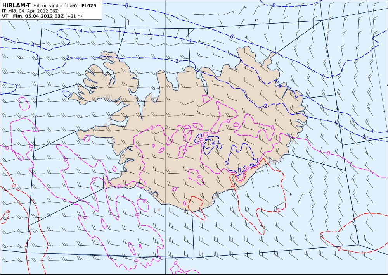Screen dimensions: 388x275
Task: Select the FL025 flight level label
Action: pyautogui.click(x=88, y=5)
